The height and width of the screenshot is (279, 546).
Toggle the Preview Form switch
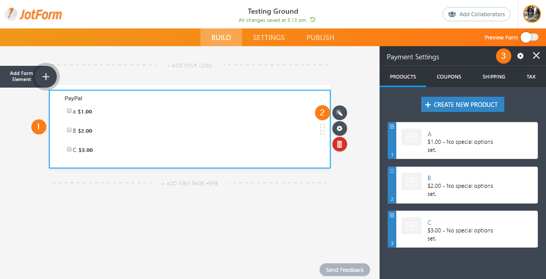(x=529, y=37)
